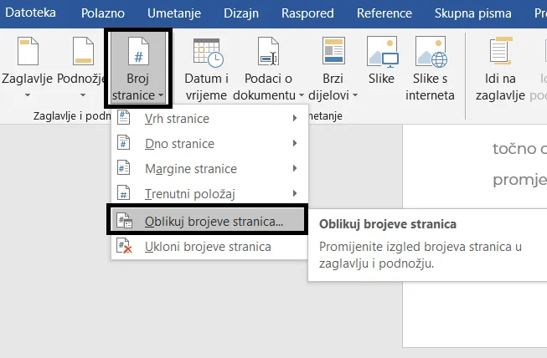Image resolution: width=547 pixels, height=358 pixels.
Task: Switch to the Dizajn tab
Action: [x=241, y=13]
